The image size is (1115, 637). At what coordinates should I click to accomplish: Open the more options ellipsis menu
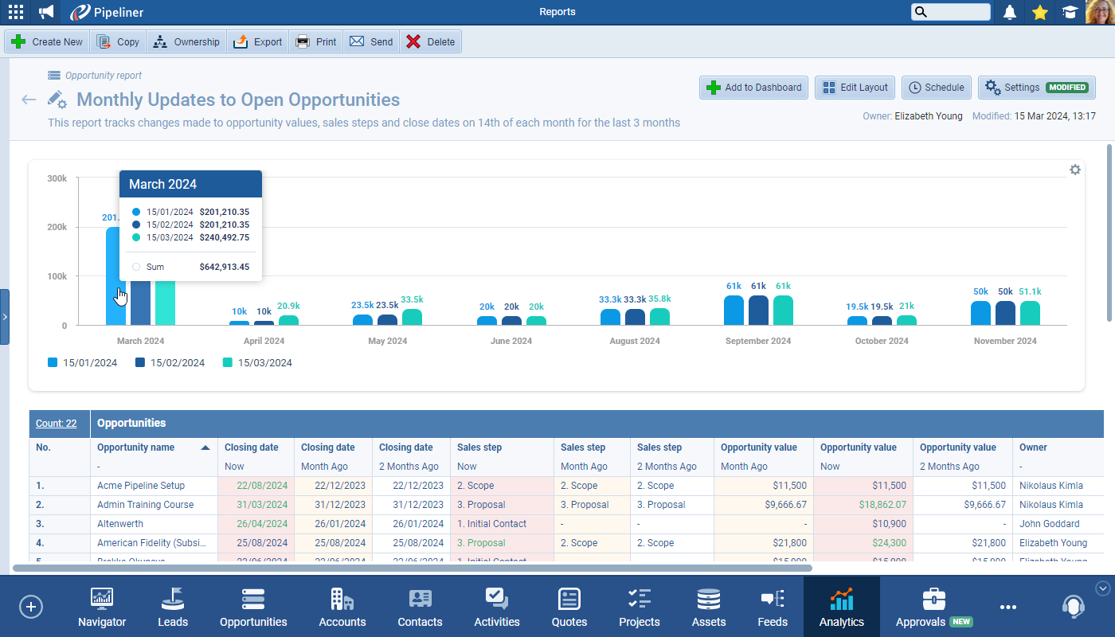(1008, 607)
